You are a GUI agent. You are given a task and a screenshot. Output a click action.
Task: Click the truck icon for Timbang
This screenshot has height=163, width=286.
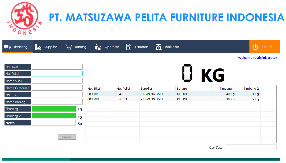(x=7, y=47)
